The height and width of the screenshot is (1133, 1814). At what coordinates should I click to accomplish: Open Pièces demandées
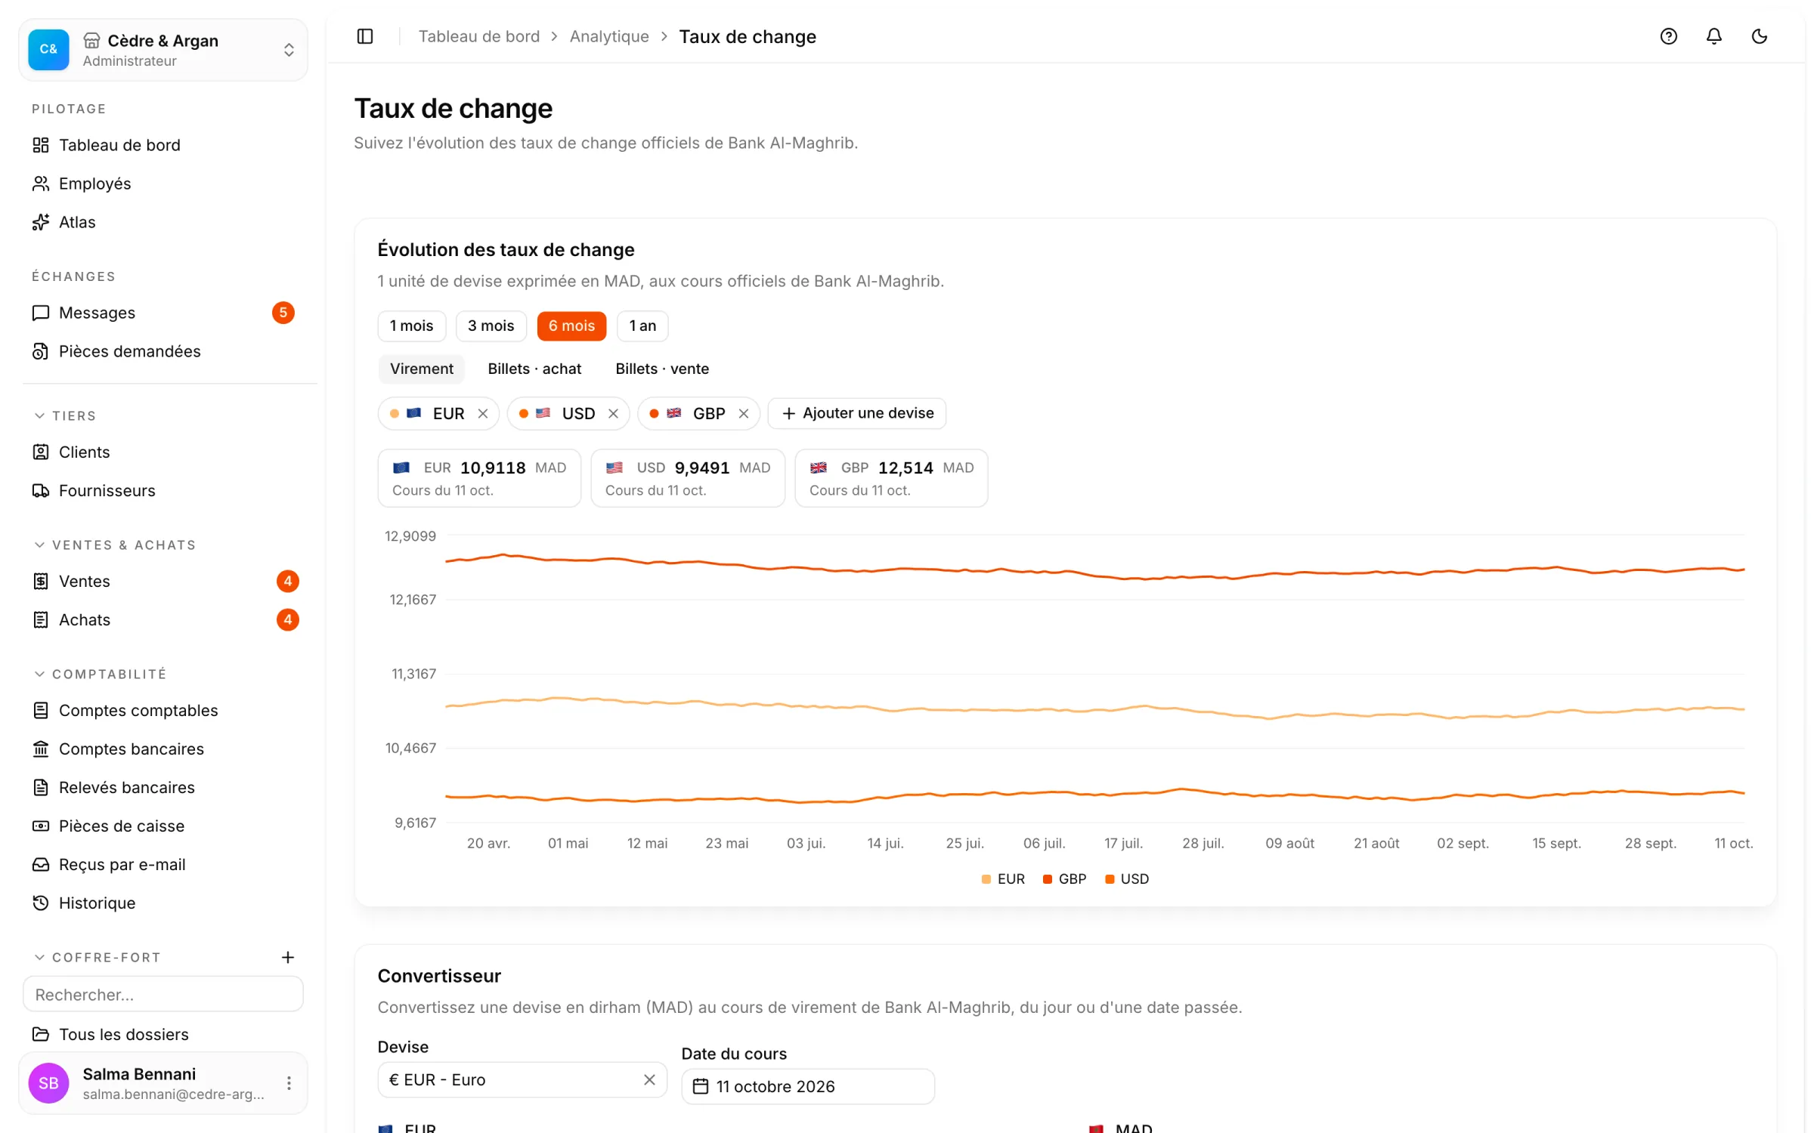(x=163, y=351)
